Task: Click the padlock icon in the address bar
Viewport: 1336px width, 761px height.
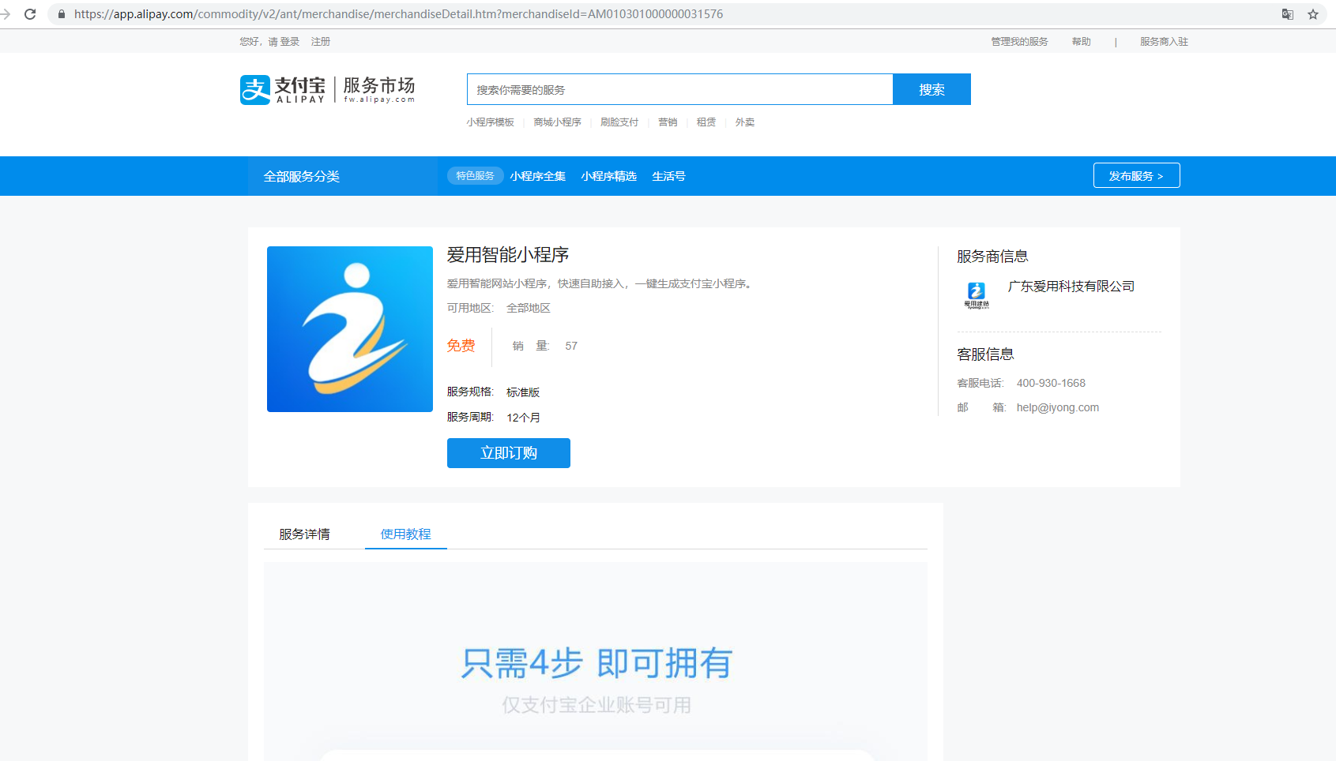Action: coord(61,13)
